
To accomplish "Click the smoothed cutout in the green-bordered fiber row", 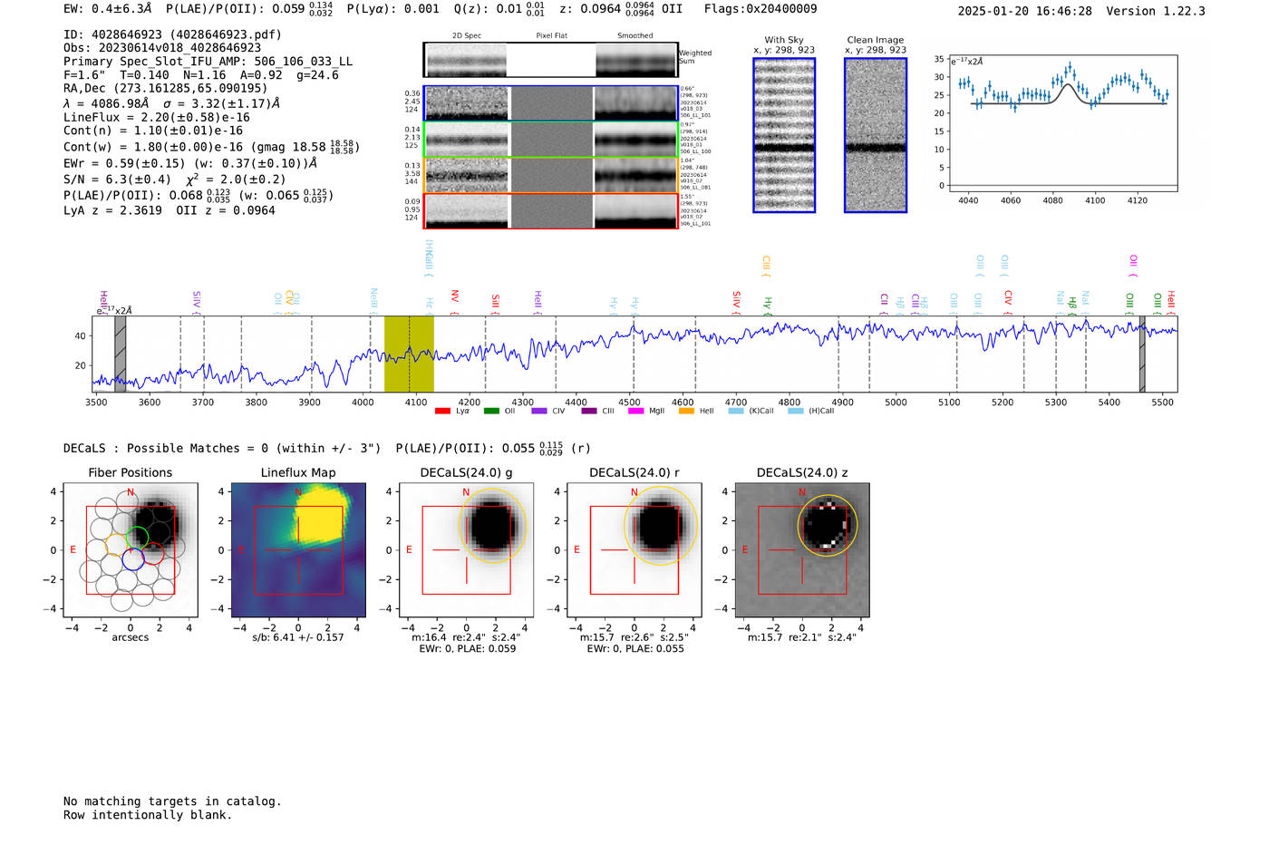I will click(x=636, y=140).
